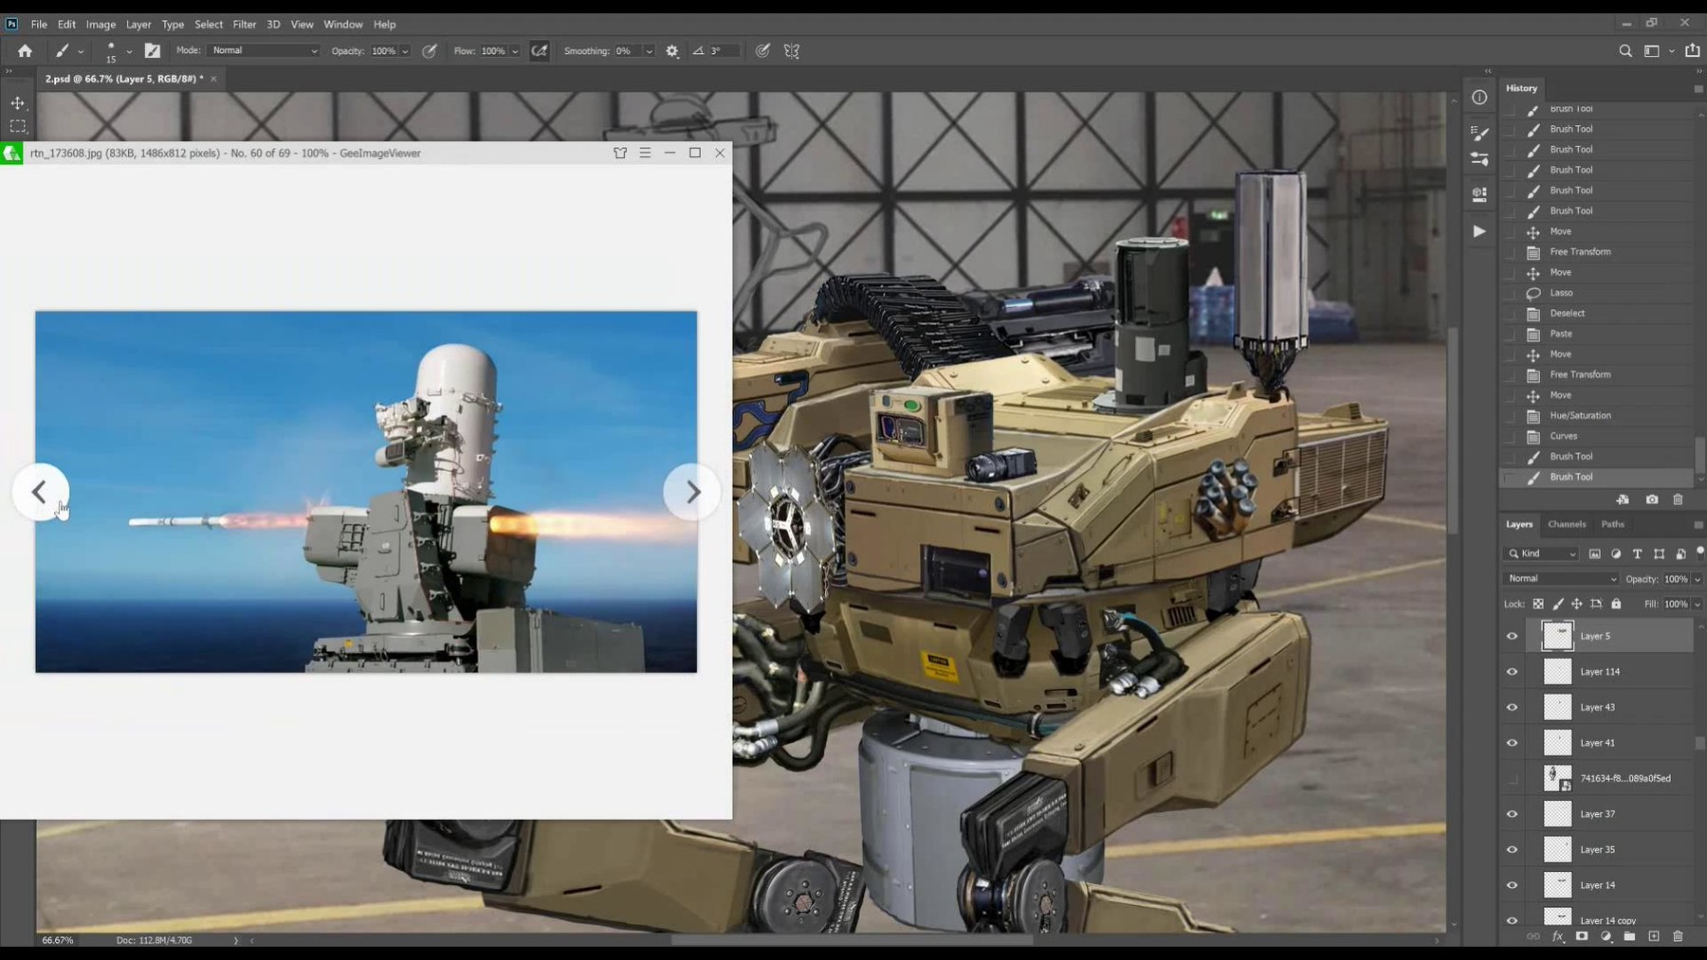Open History panel flyout menu

click(x=1698, y=88)
